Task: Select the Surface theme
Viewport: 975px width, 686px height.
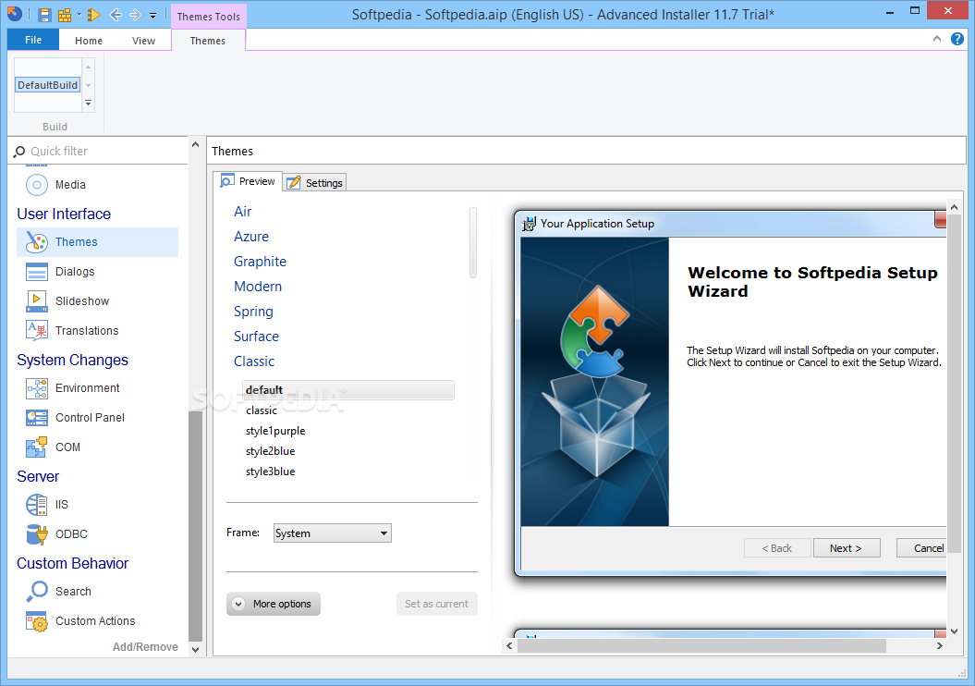Action: coord(256,337)
